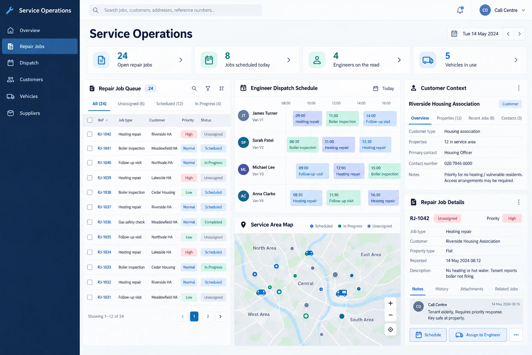This screenshot has width=532, height=355.
Task: Expand the Open repair jobs card
Action: point(181,60)
